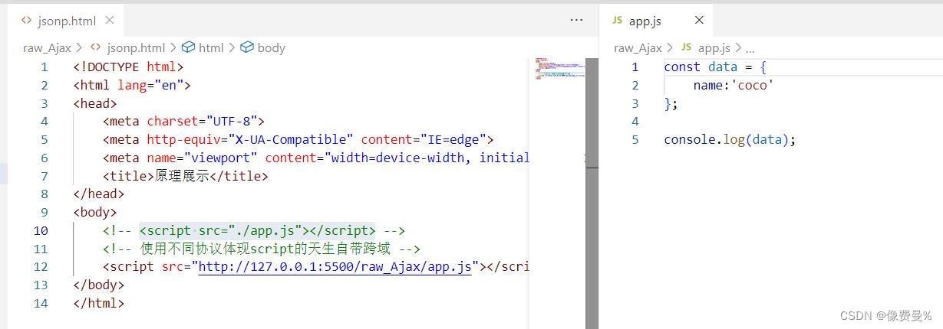Open jsonp.html breadcrumb item
Viewport: 943px width, 329px height.
tap(136, 47)
